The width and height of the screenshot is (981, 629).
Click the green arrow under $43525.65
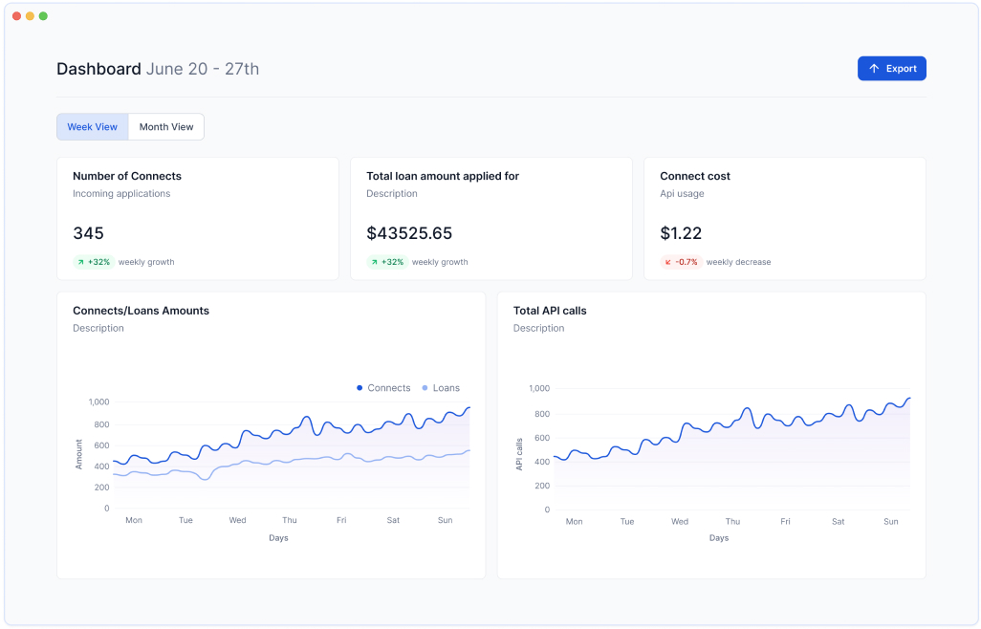pyautogui.click(x=375, y=262)
